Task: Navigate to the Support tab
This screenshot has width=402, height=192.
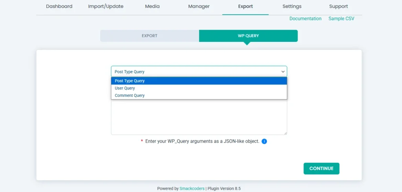Action: coord(338,6)
